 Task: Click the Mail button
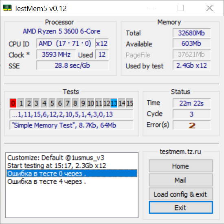click(181, 180)
